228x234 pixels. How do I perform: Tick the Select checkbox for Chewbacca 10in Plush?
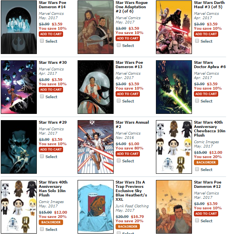point(197,169)
